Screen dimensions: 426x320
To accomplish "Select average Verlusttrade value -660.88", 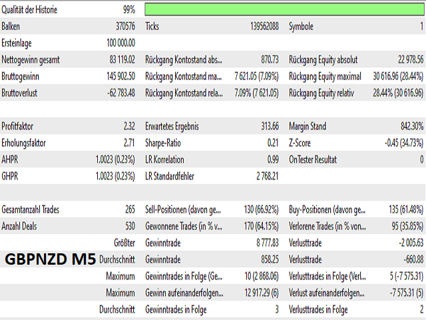I will (413, 259).
